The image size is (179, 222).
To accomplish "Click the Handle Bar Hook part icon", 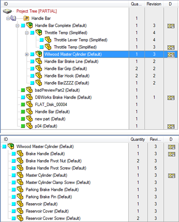I will click(39, 75).
